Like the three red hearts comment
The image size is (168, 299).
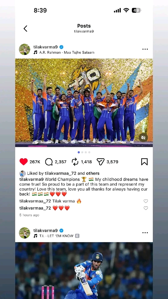point(146,208)
